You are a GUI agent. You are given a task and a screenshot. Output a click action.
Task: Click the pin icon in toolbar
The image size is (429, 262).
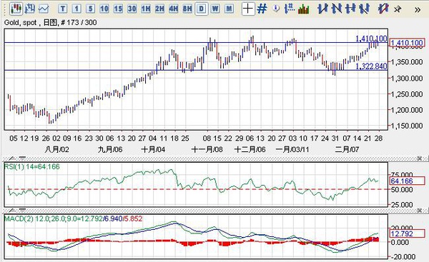398,9
